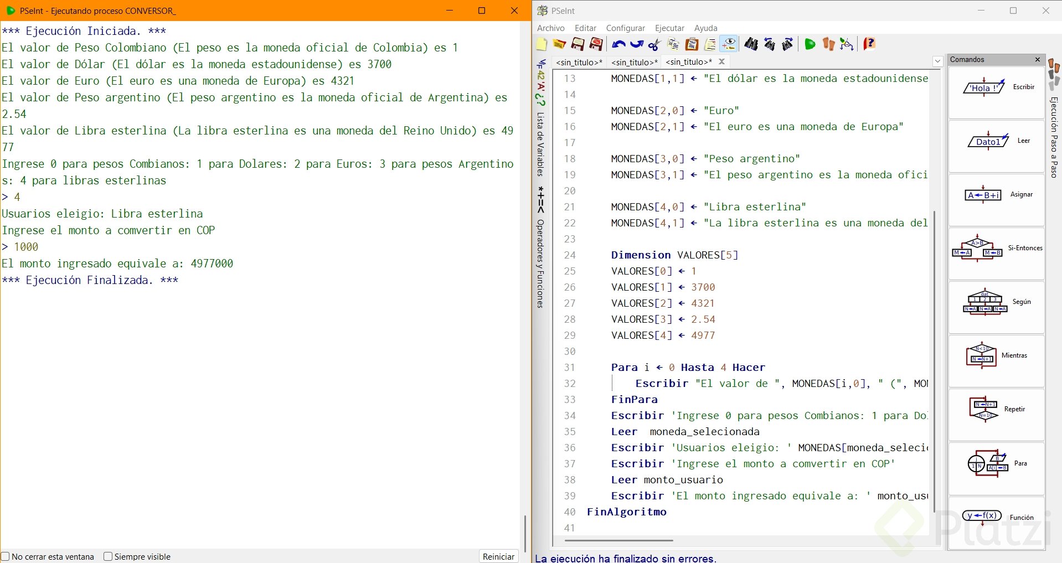Switch to the first <sin_titulo> tab
Image resolution: width=1062 pixels, height=563 pixels.
579,62
